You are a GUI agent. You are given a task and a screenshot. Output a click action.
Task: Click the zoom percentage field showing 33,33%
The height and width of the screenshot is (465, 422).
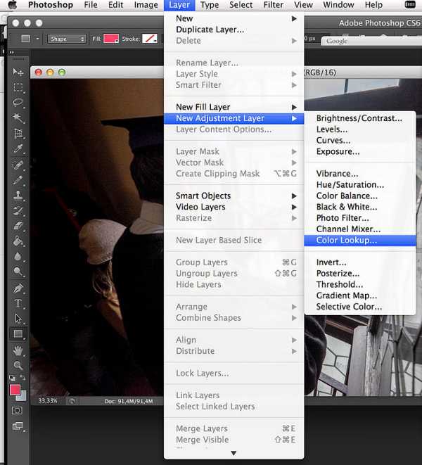coord(48,400)
